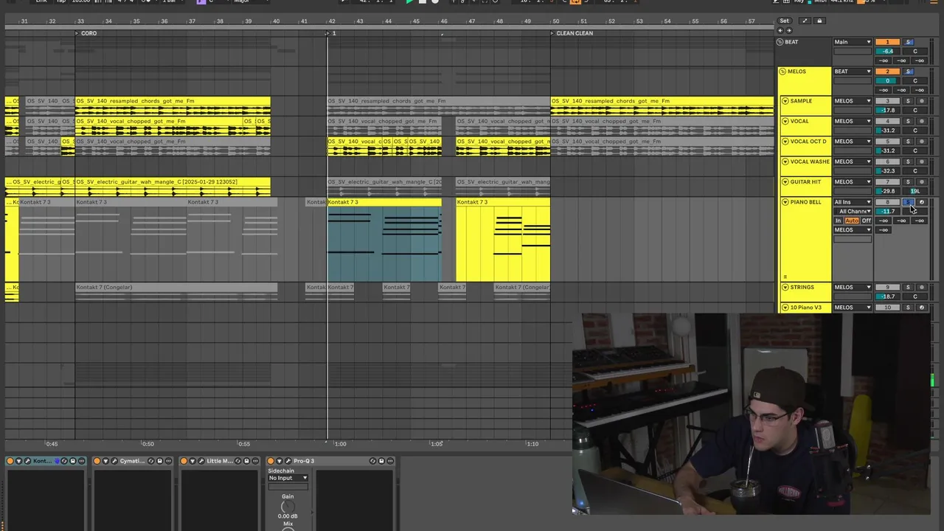Viewport: 944px width, 531px height.
Task: Open the Kontakt device options menu icon
Action: (x=81, y=461)
